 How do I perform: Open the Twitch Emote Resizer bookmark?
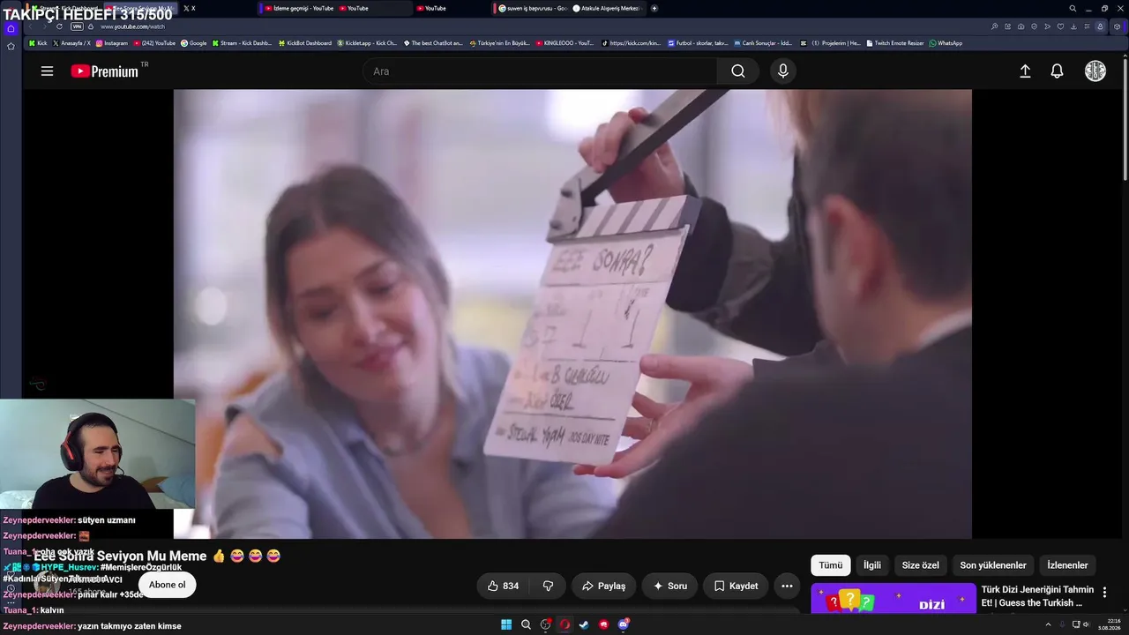tap(895, 43)
